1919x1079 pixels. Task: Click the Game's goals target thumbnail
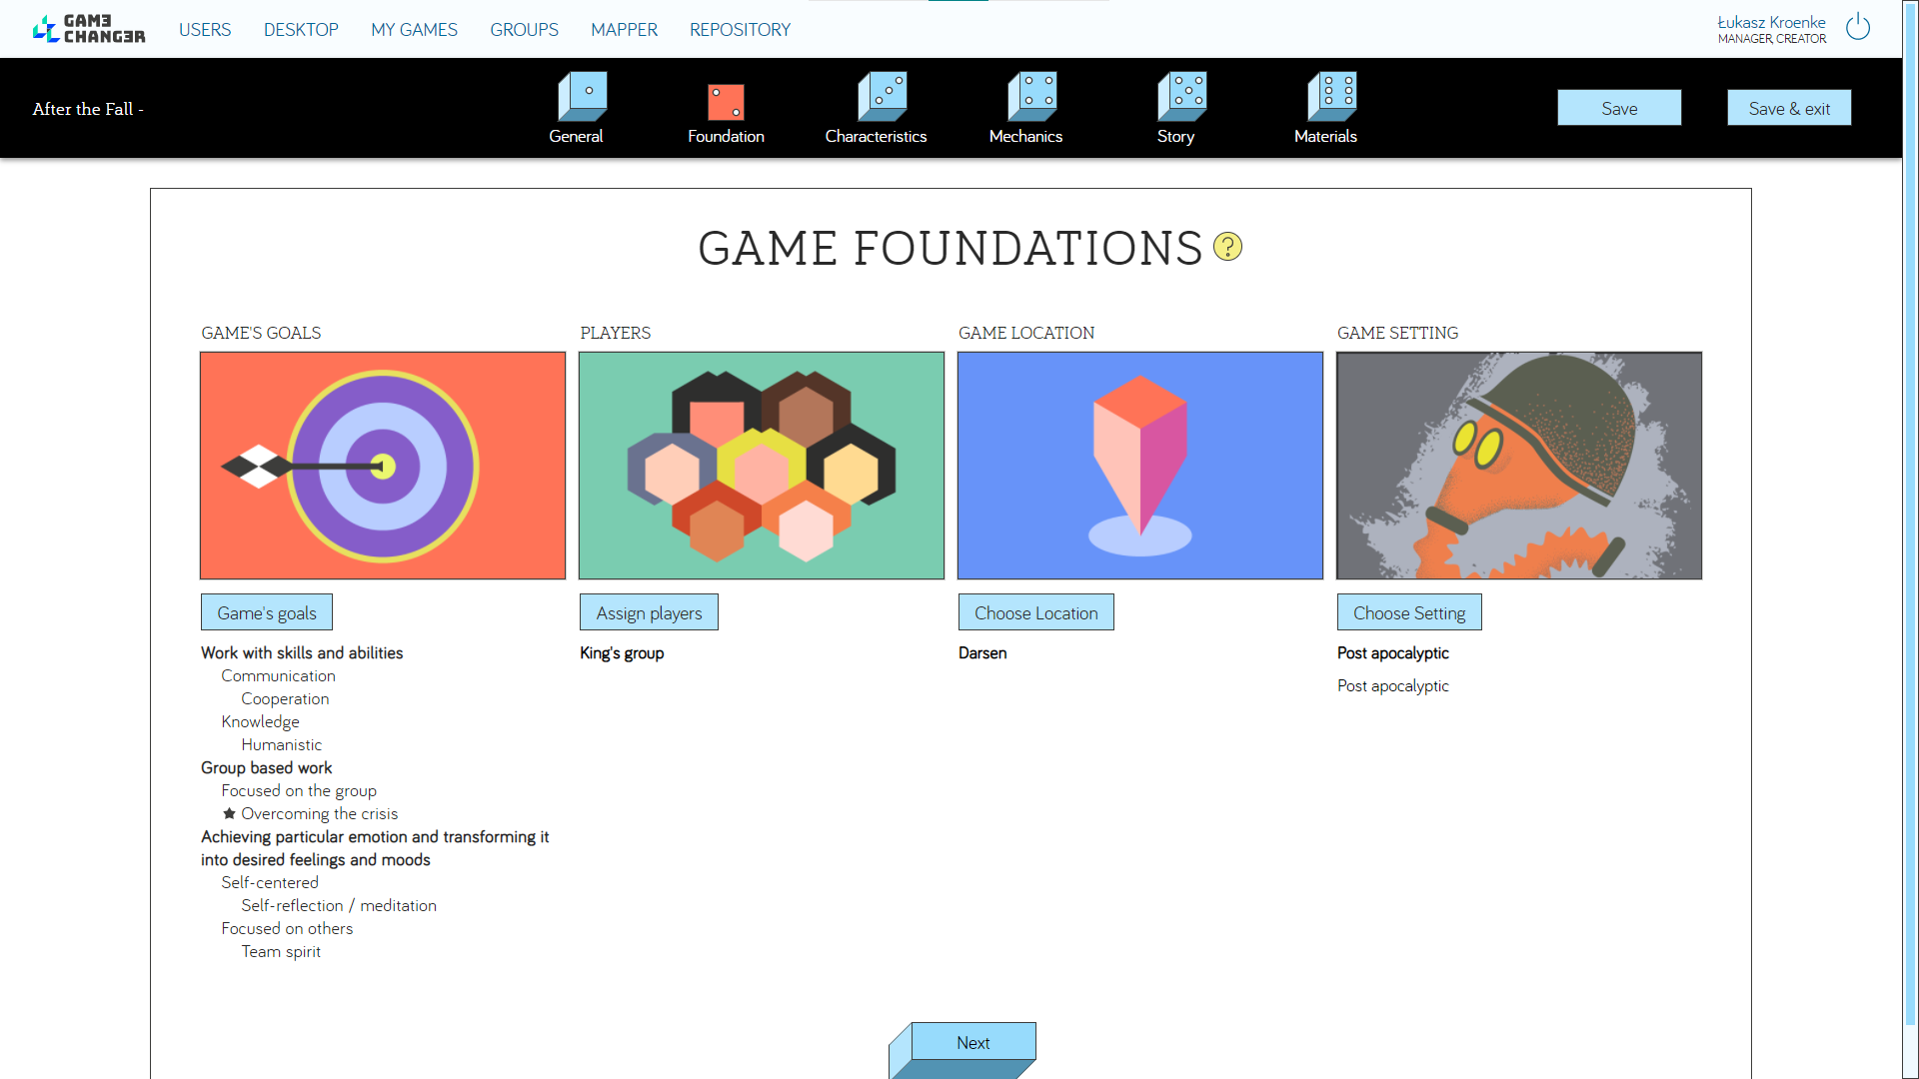[383, 466]
